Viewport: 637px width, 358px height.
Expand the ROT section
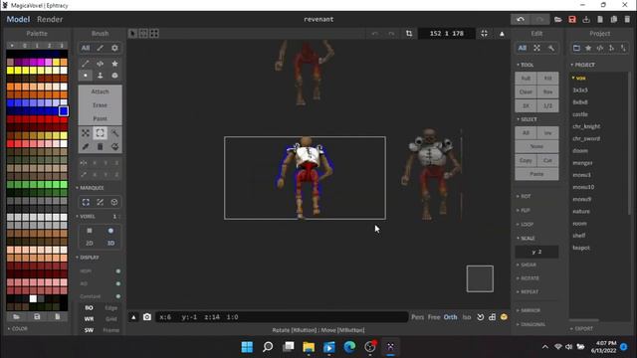click(524, 196)
